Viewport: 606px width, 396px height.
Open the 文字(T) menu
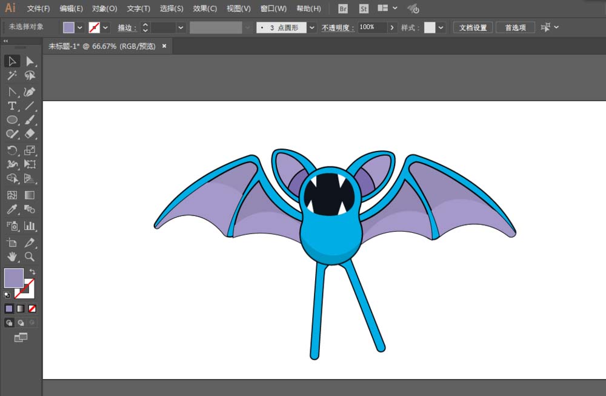coord(138,8)
